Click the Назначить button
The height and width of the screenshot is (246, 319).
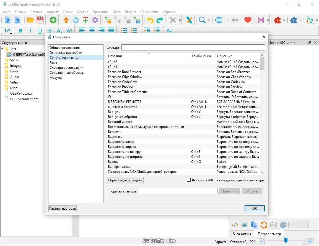[229, 191]
